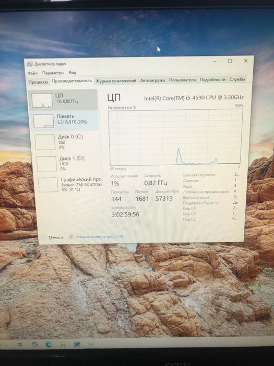The height and width of the screenshot is (366, 274).
Task: Click the large CPU usage graph
Action: 175,138
